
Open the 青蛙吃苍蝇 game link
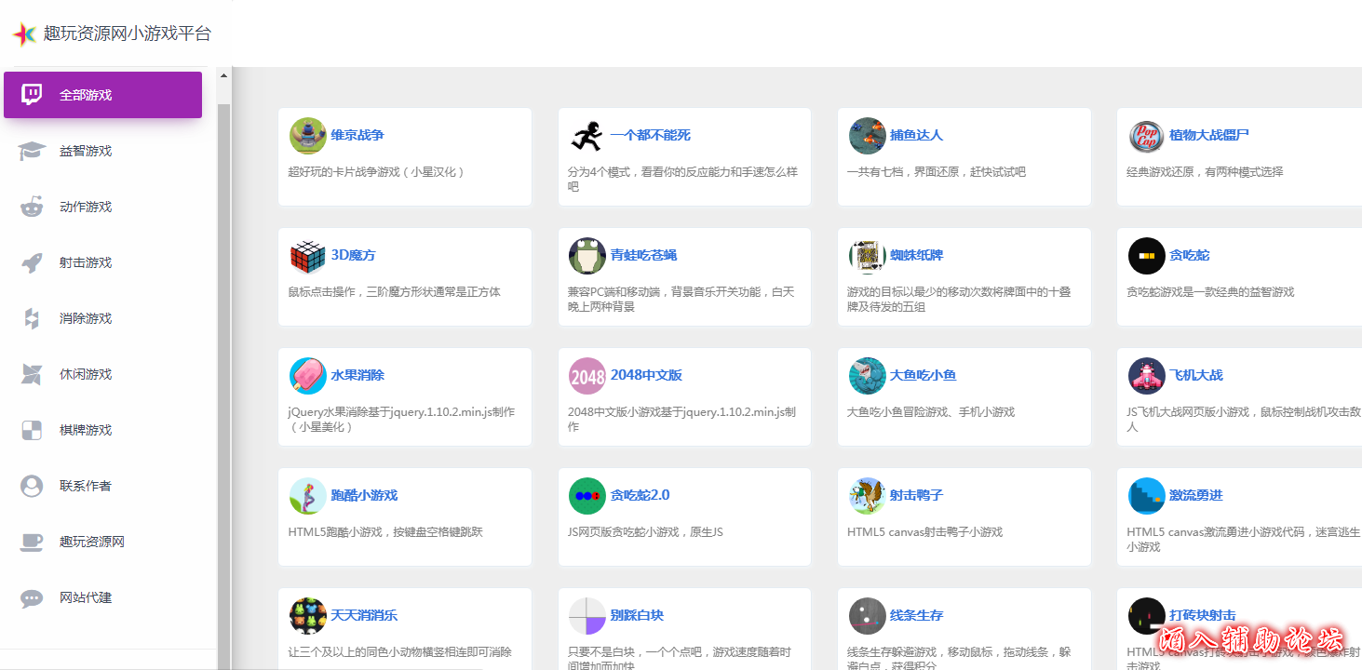[x=643, y=255]
